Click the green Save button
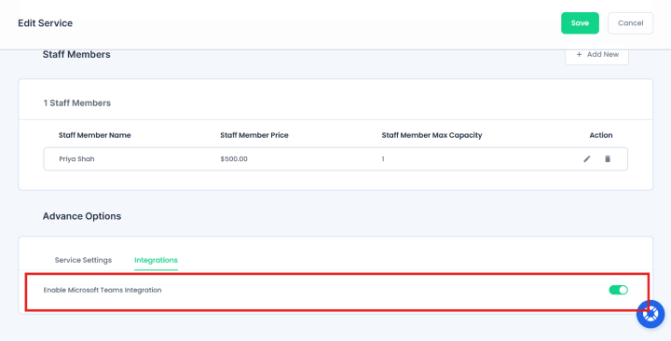The width and height of the screenshot is (671, 341). (580, 23)
